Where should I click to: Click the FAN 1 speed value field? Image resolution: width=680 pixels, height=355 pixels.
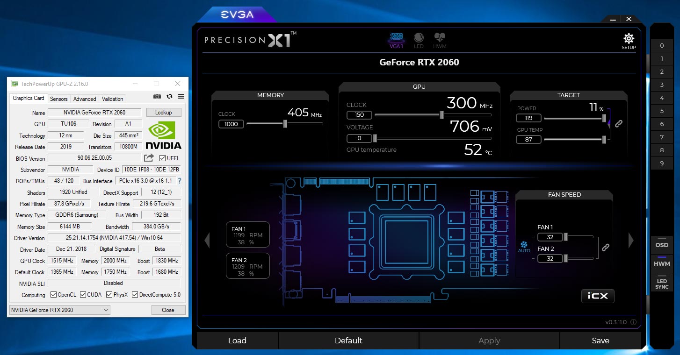[x=550, y=237]
